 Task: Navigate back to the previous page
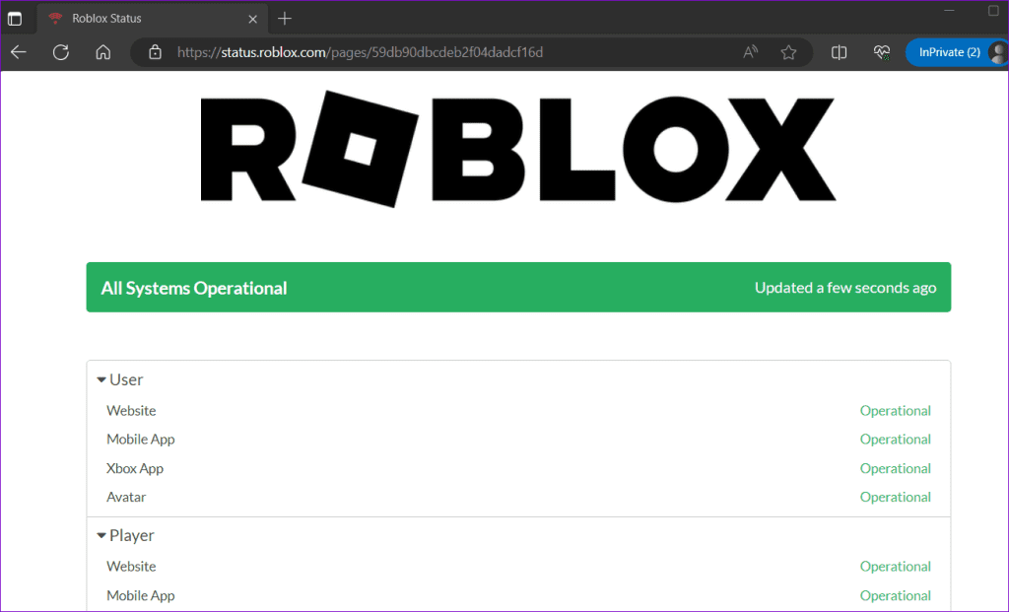(19, 52)
